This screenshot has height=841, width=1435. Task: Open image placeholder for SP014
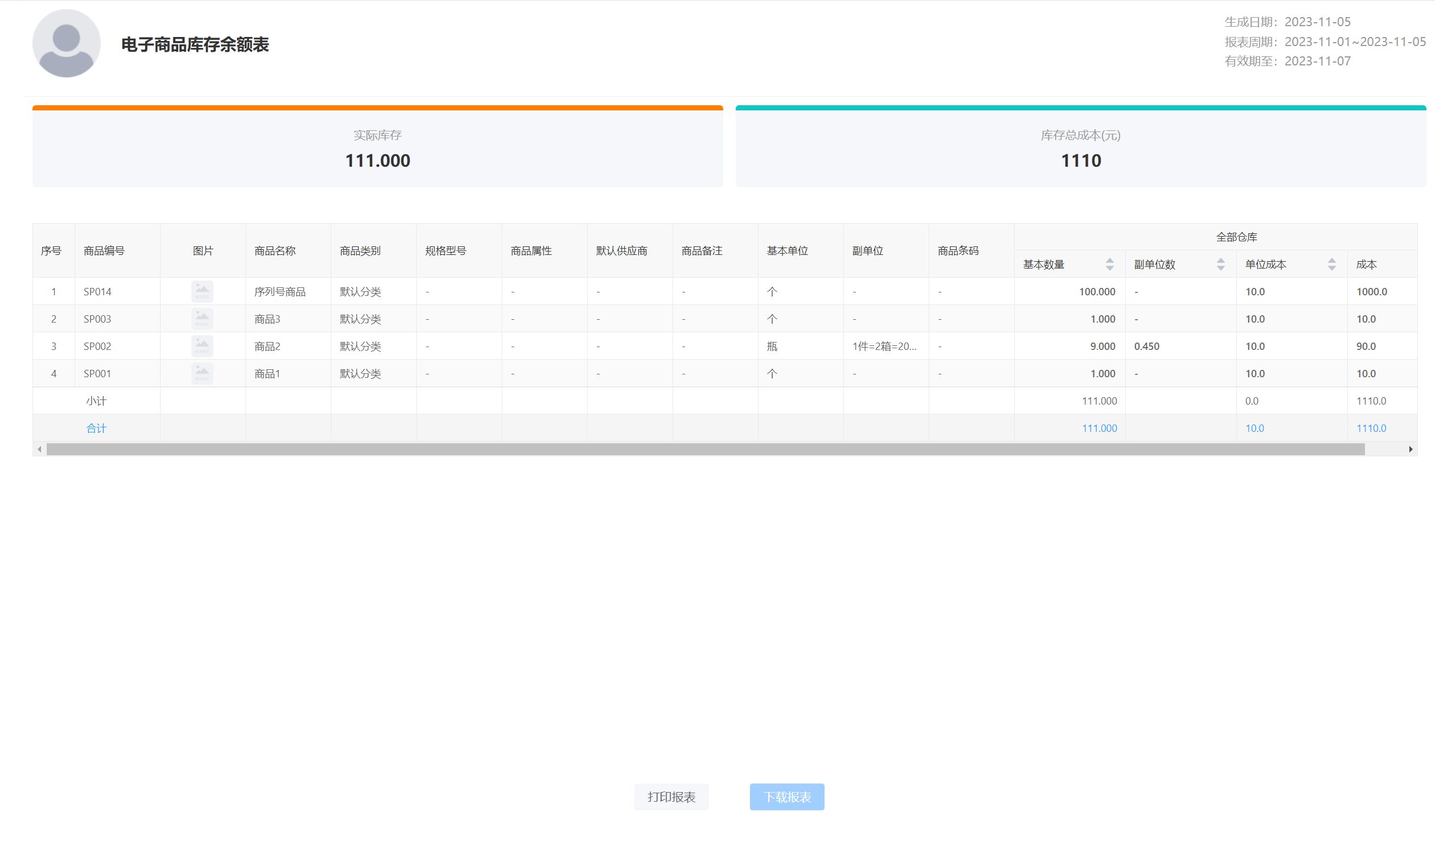pos(202,291)
